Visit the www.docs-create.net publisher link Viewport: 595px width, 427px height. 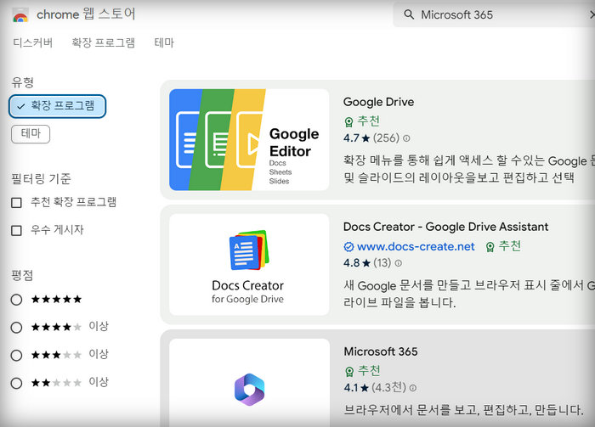click(416, 247)
